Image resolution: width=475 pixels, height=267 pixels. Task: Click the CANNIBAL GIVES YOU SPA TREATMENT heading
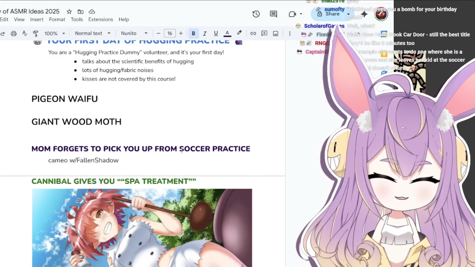[x=114, y=181]
